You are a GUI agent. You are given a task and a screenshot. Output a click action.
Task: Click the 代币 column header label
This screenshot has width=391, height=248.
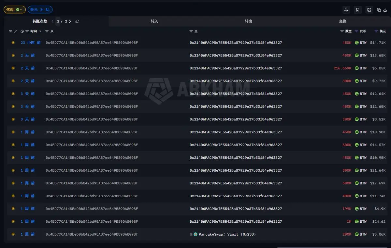coord(363,31)
